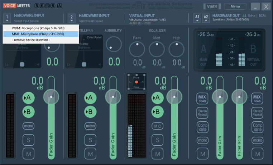This screenshot has width=273, height=165.
Task: Select Composite mode on bus A
Action: click(202, 127)
